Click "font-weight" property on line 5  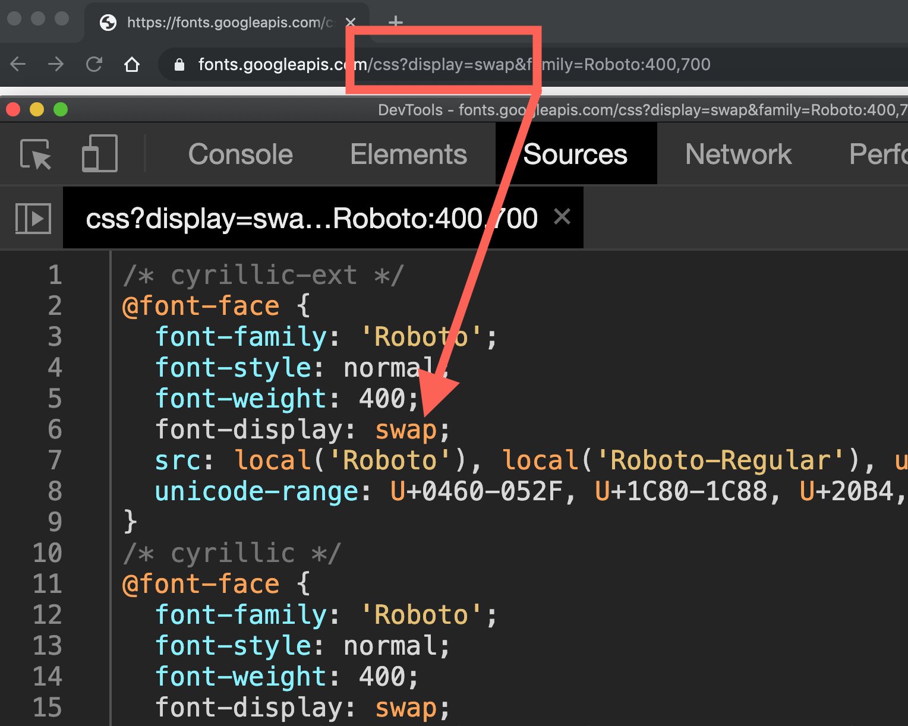pyautogui.click(x=241, y=398)
